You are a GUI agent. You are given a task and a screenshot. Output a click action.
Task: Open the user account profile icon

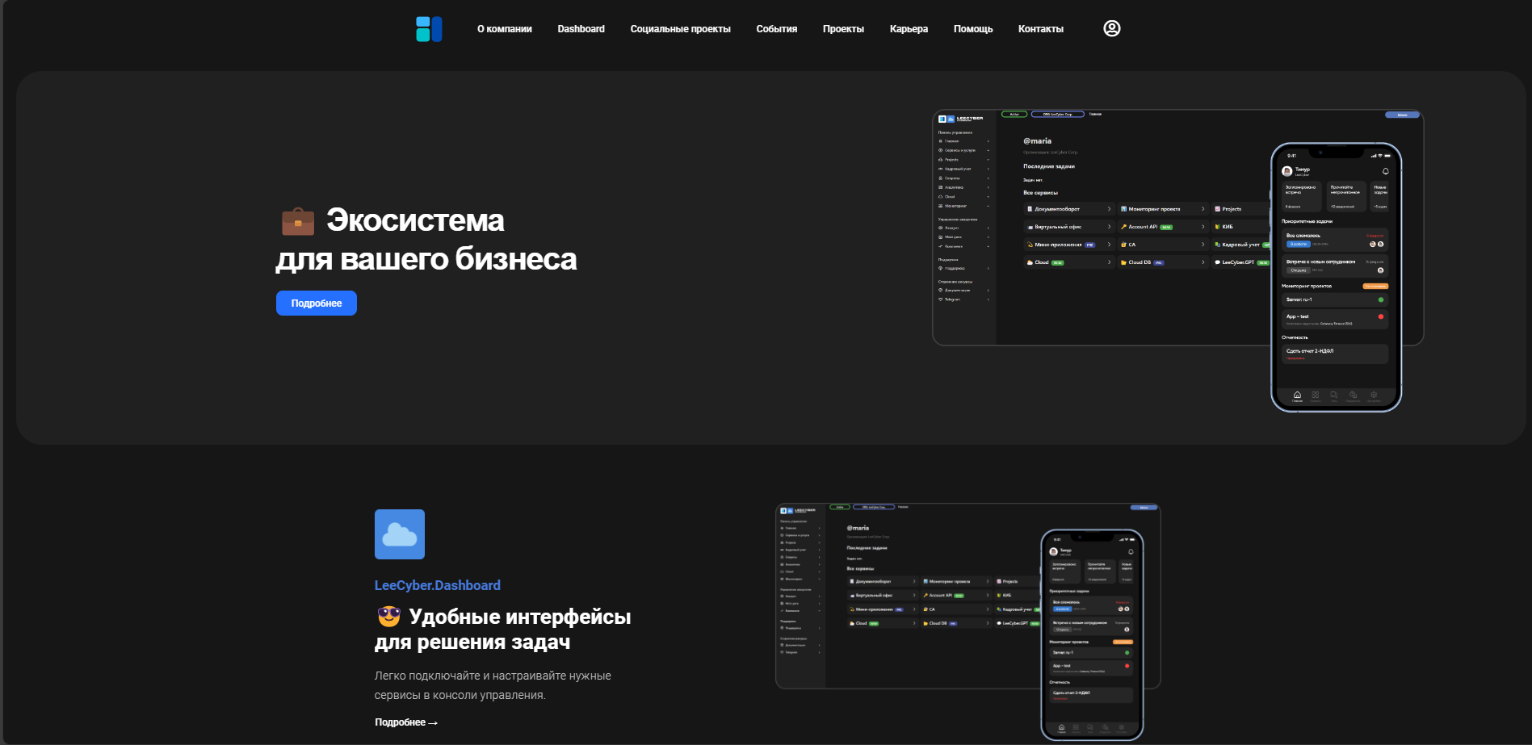[x=1111, y=28]
